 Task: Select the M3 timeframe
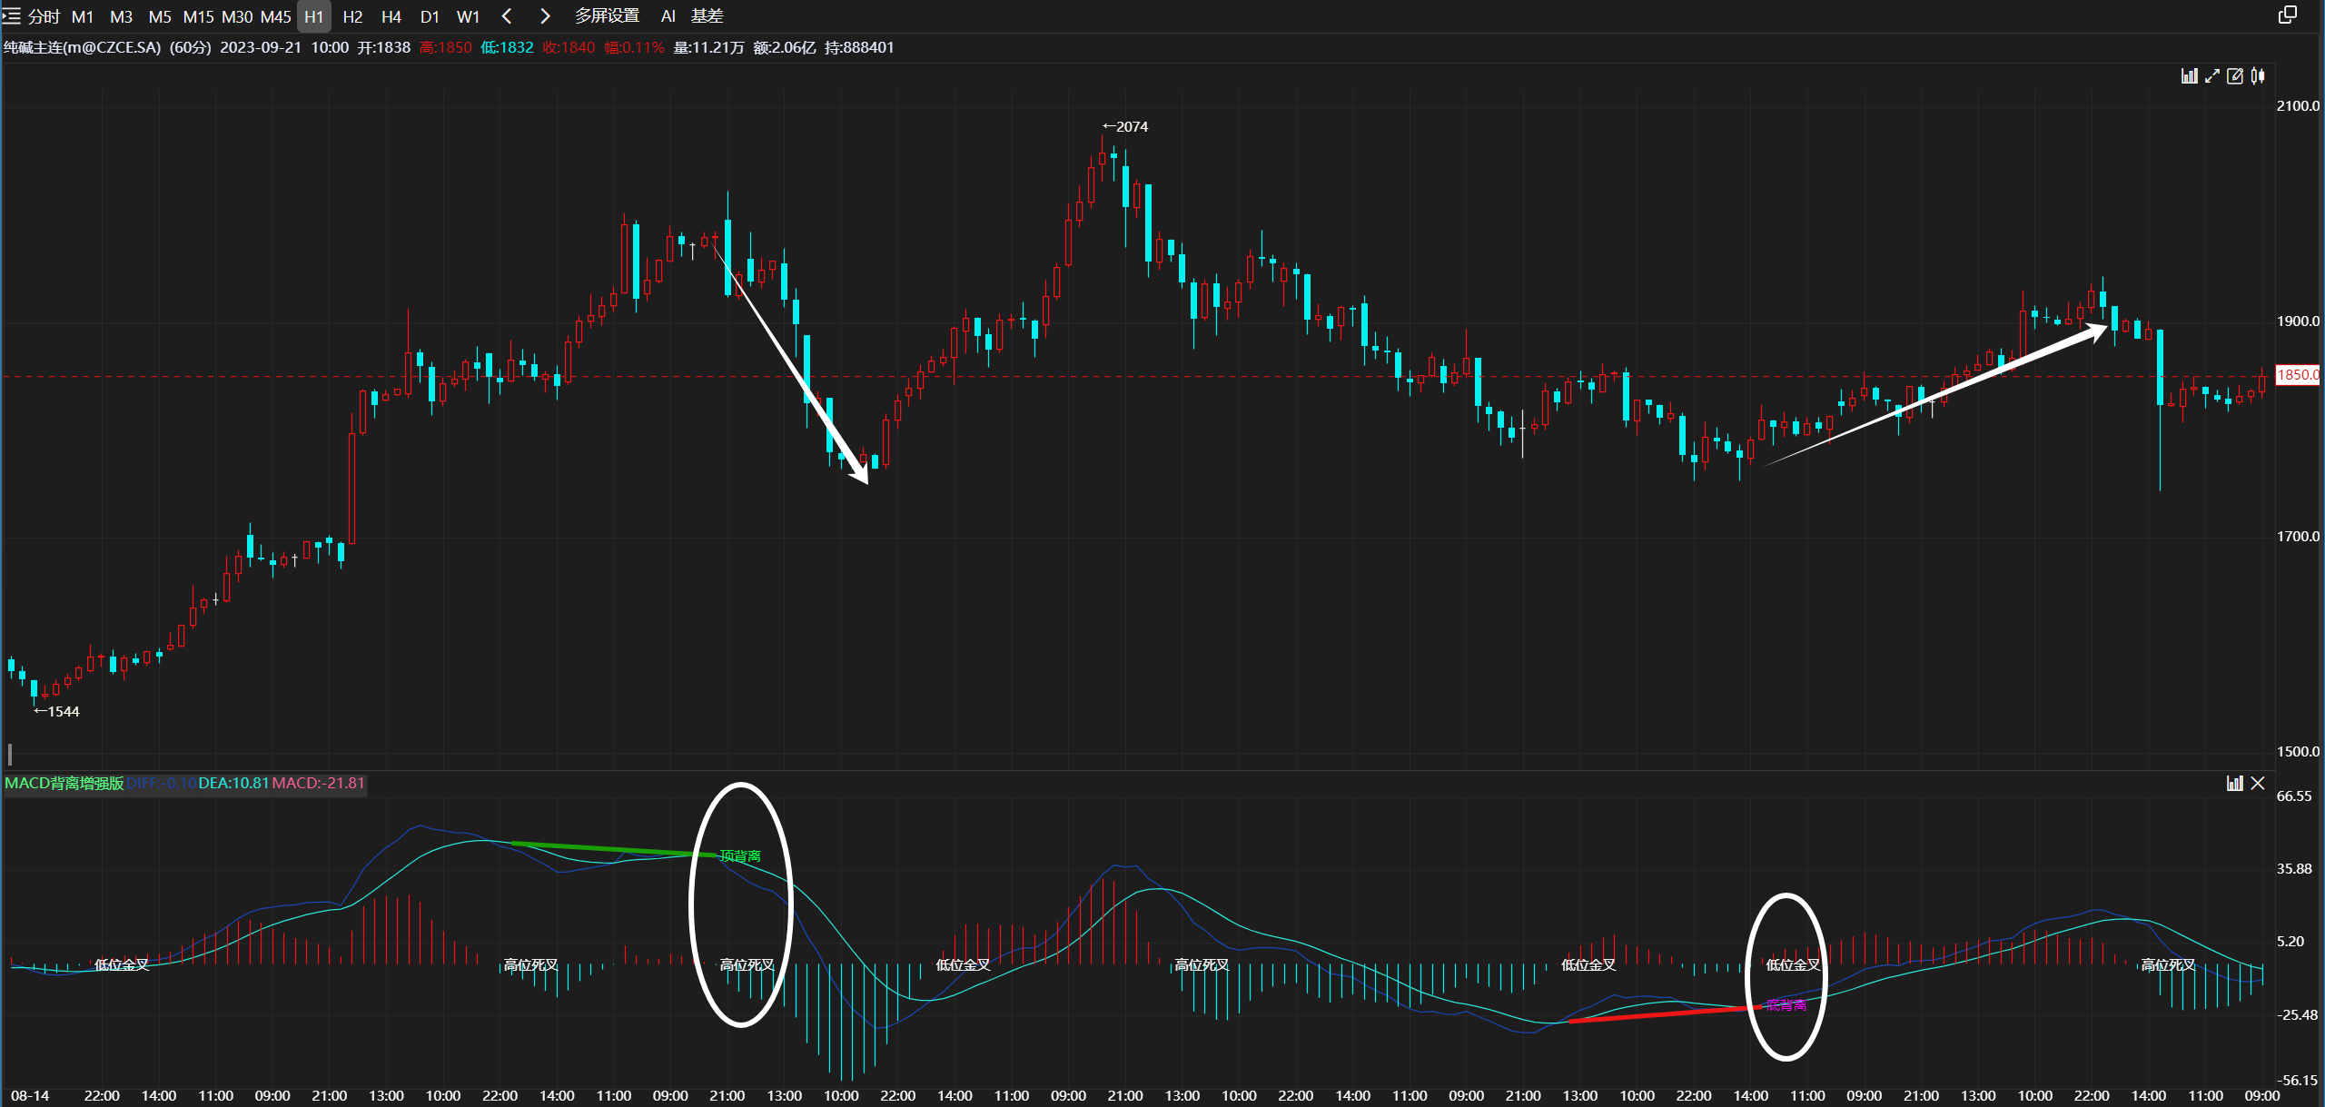coord(121,16)
